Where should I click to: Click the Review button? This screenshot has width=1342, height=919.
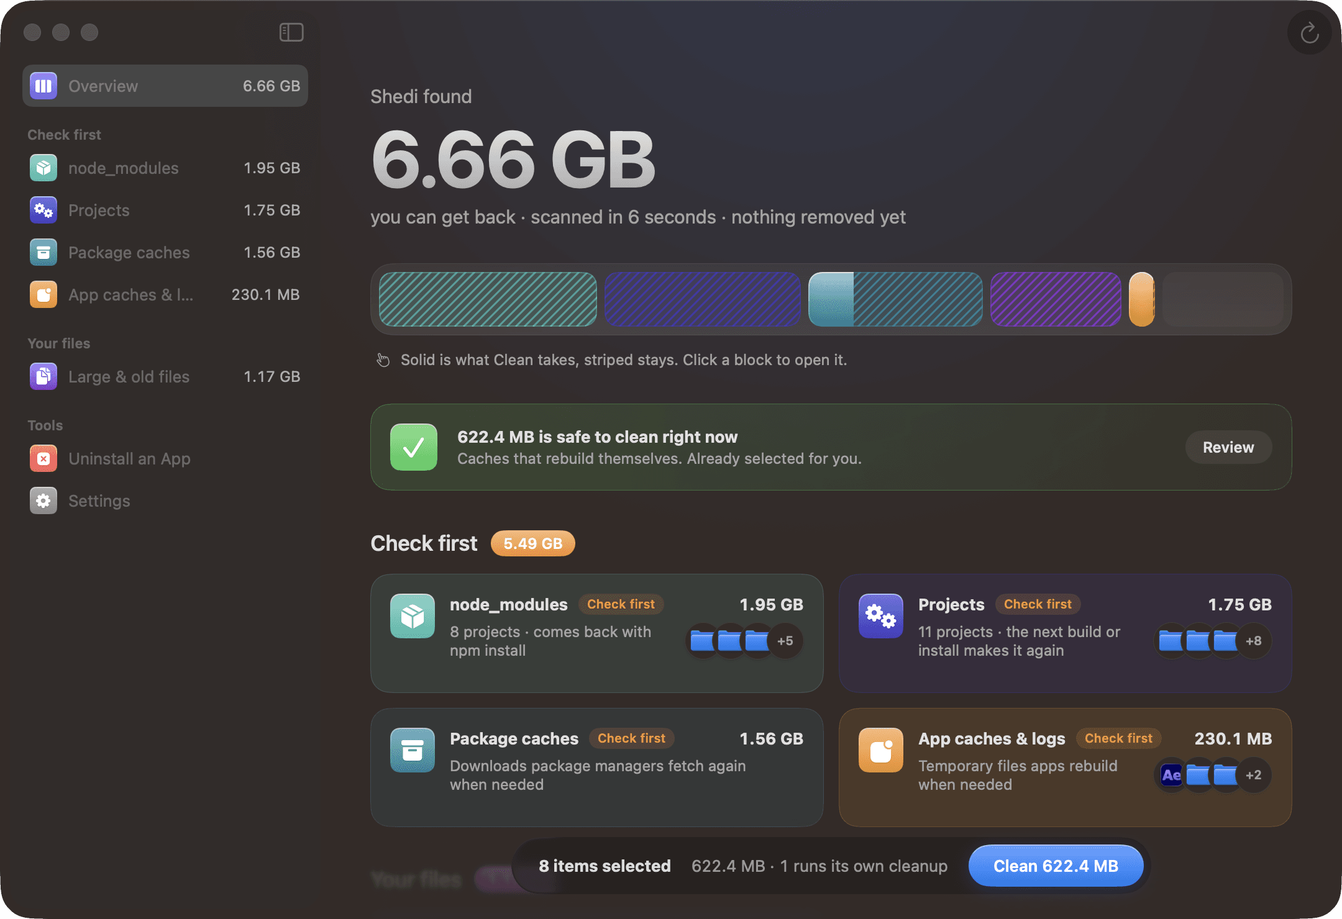click(1228, 447)
